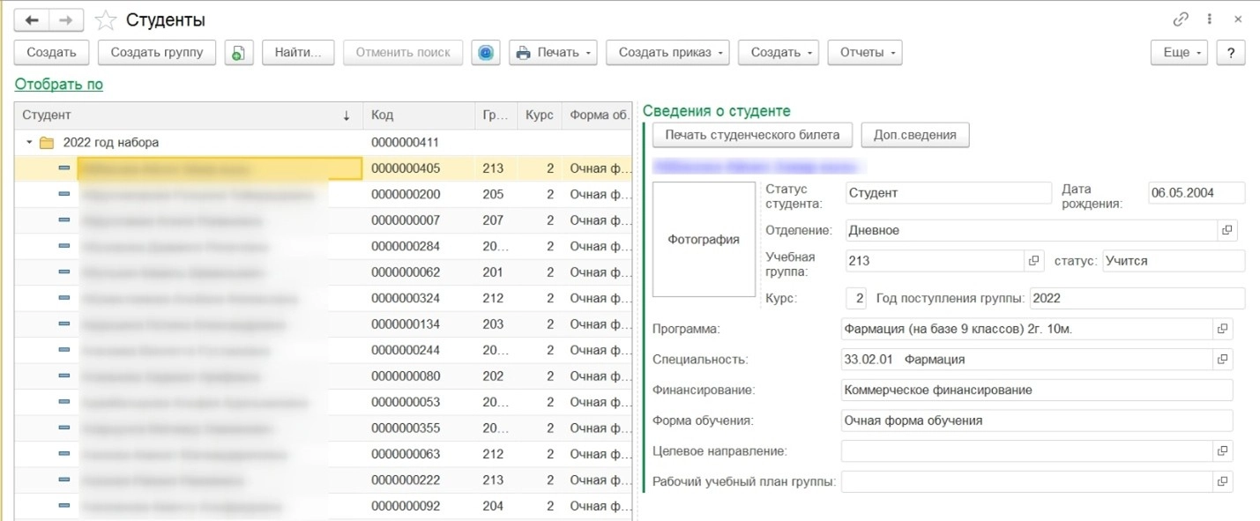
Task: Click the Создать группу button
Action: coord(156,53)
